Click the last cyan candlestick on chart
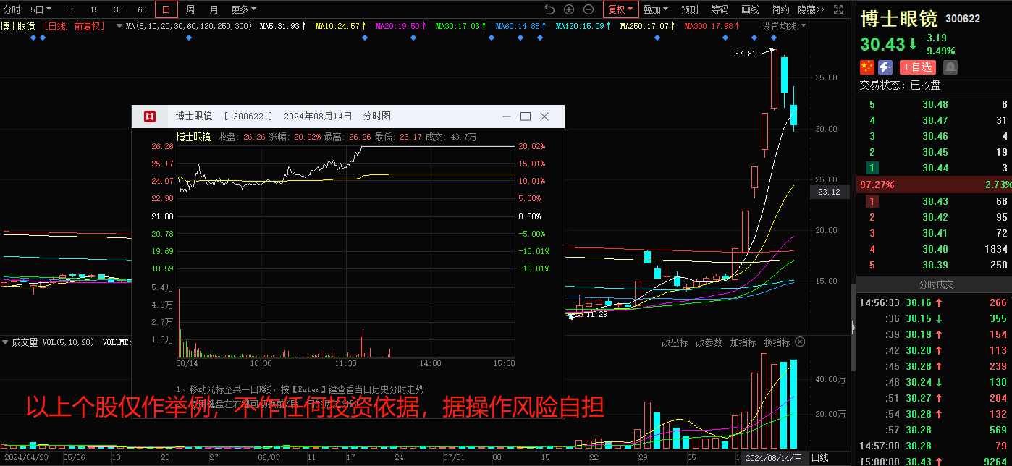 (794, 114)
